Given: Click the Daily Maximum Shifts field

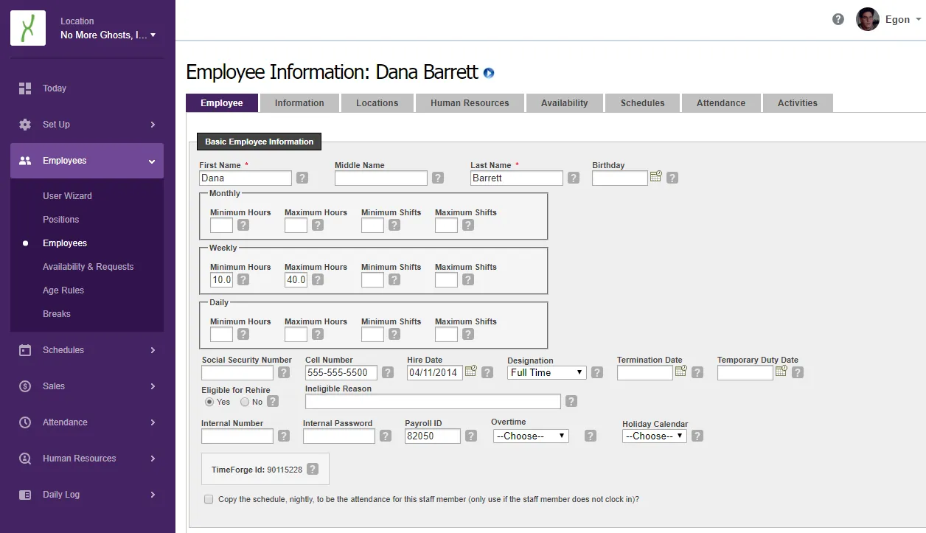Looking at the screenshot, I should [x=446, y=334].
